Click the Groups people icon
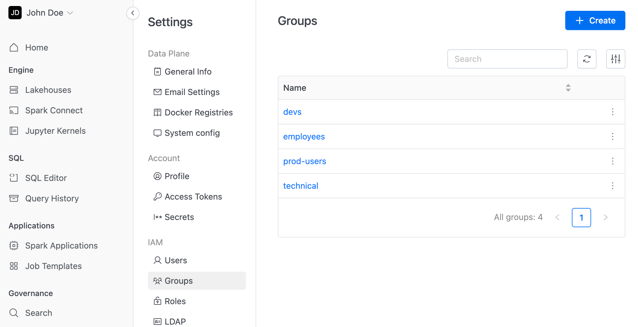 pos(157,281)
